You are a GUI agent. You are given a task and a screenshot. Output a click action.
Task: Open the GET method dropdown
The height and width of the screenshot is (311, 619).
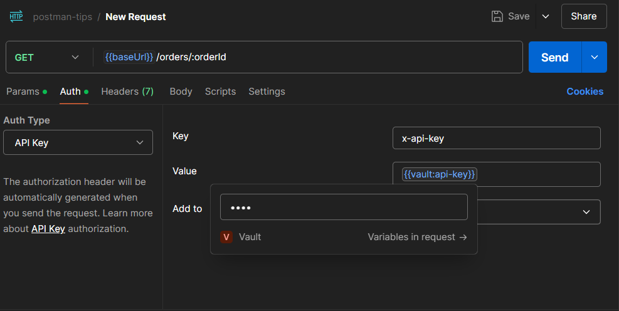[x=47, y=57]
